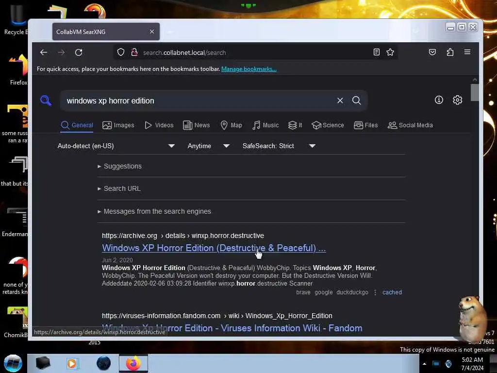
Task: Expand Messages from the search engines
Action: pyautogui.click(x=154, y=211)
